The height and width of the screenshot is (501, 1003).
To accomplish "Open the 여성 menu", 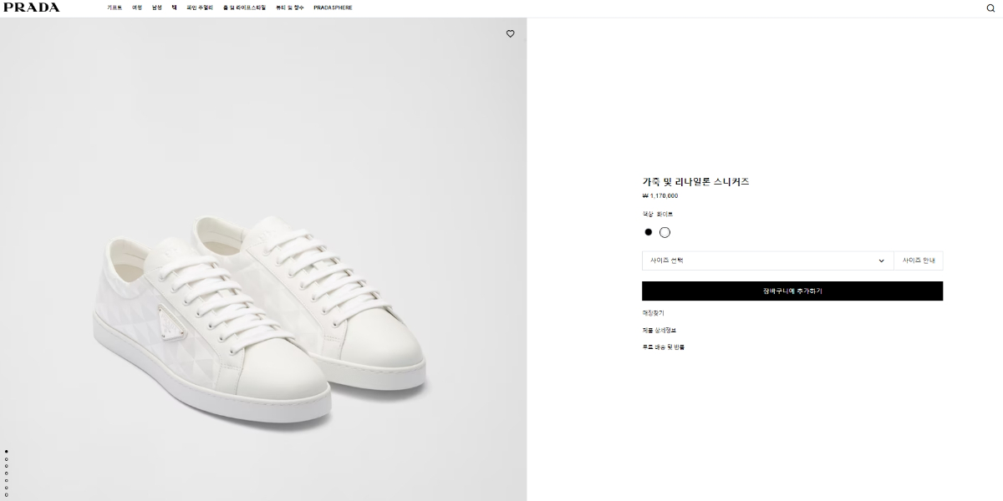I will click(137, 8).
